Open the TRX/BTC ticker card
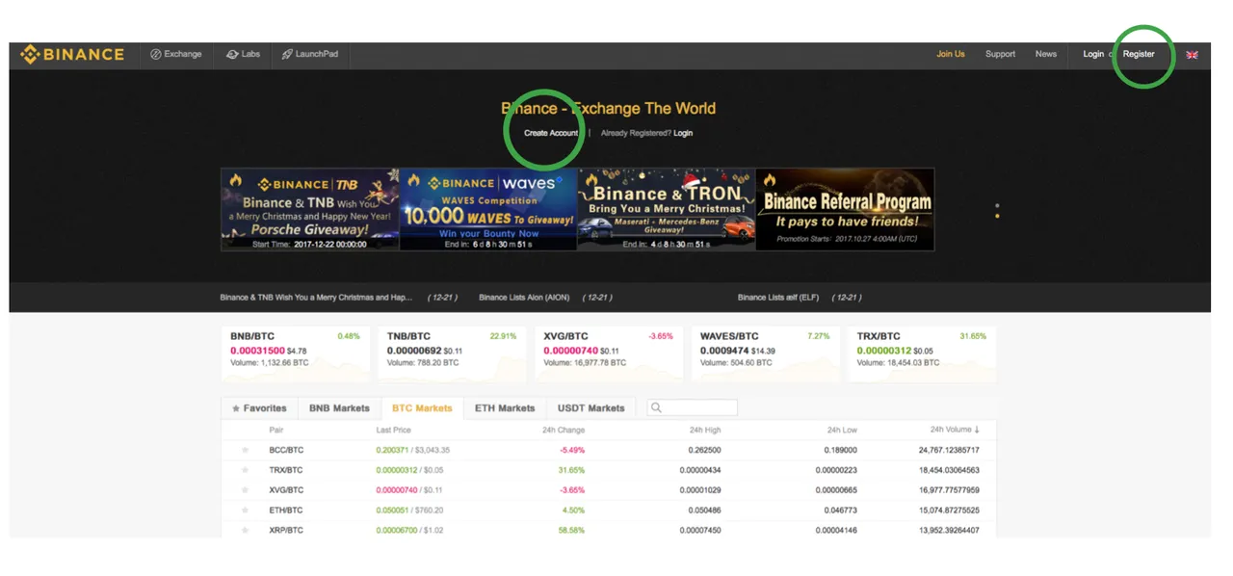The height and width of the screenshot is (576, 1233). [x=922, y=353]
